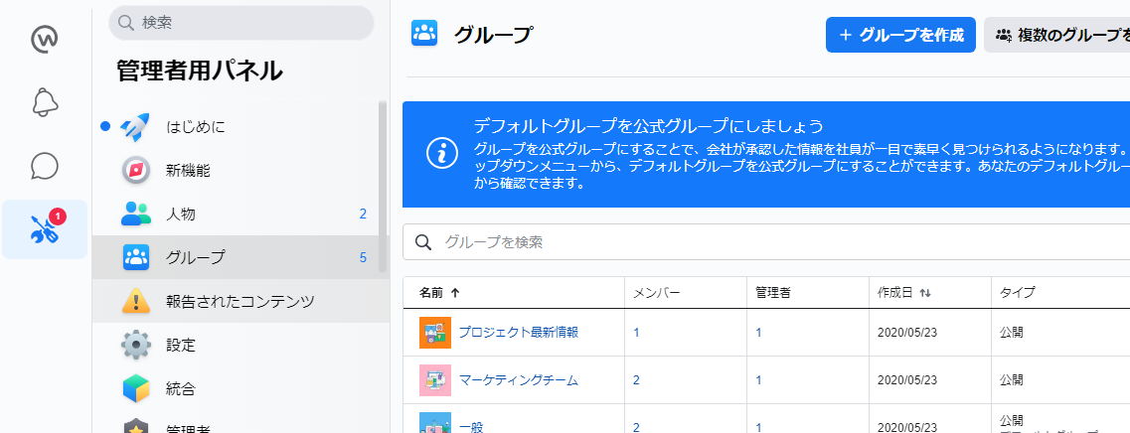Viewport: 1130px width, 433px height.
Task: Open プロジェクト最新情報 group link
Action: pos(519,332)
